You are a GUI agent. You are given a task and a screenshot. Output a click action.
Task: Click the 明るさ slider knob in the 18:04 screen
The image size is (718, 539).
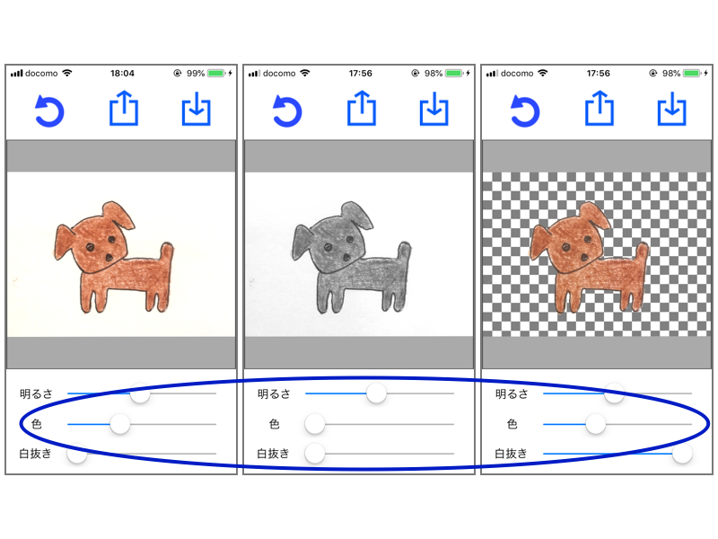(140, 393)
